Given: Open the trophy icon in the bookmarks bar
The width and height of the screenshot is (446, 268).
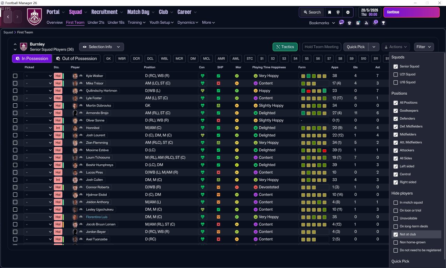Looking at the screenshot, I should [x=383, y=23].
